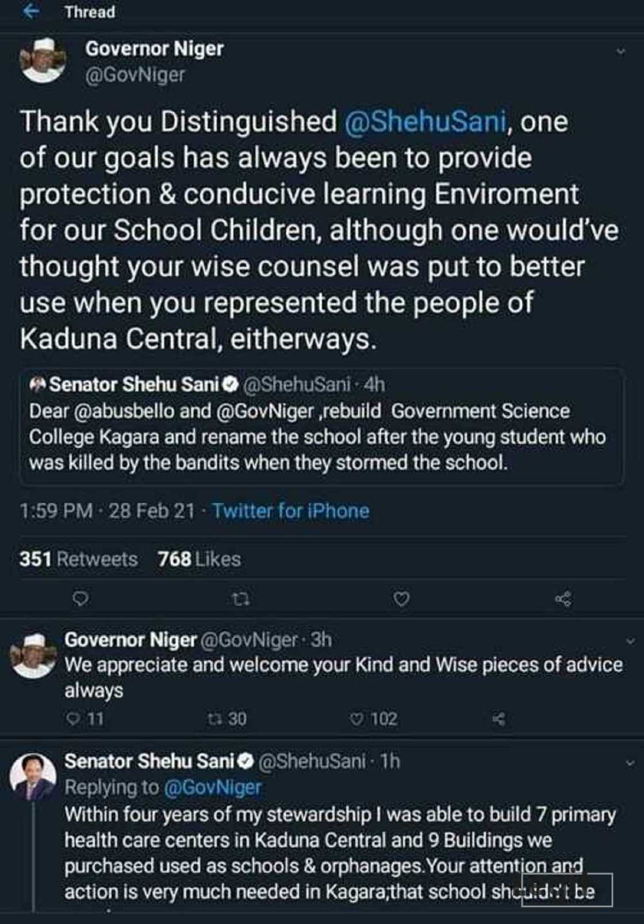Viewport: 644px width, 924px height.
Task: Click the share icon on Governor Niger's reply
Action: pyautogui.click(x=500, y=718)
